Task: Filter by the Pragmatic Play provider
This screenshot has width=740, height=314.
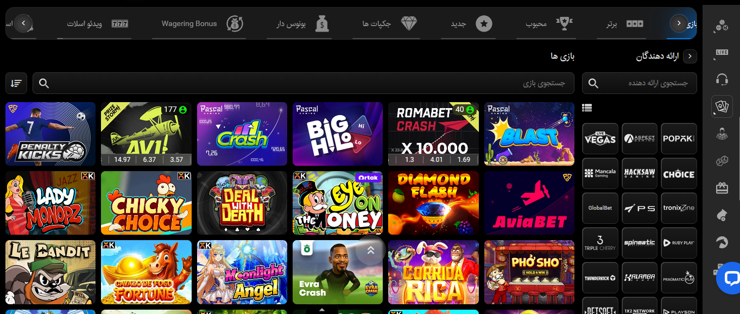Action: [679, 278]
